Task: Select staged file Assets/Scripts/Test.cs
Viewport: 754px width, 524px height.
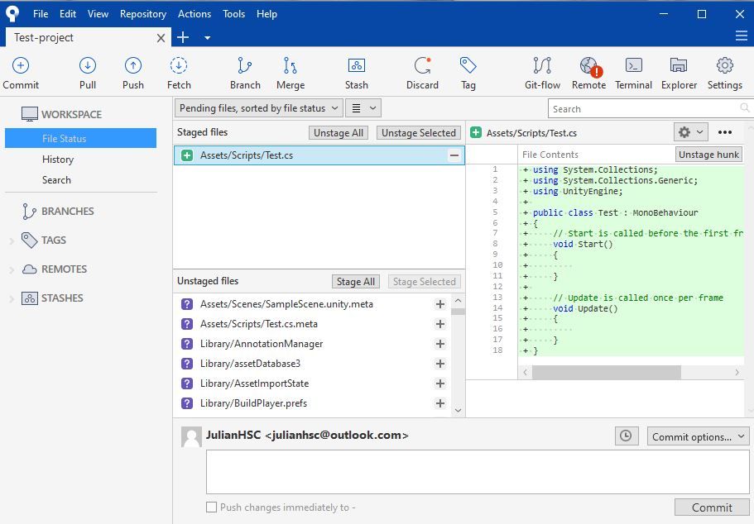Action: pyautogui.click(x=319, y=155)
